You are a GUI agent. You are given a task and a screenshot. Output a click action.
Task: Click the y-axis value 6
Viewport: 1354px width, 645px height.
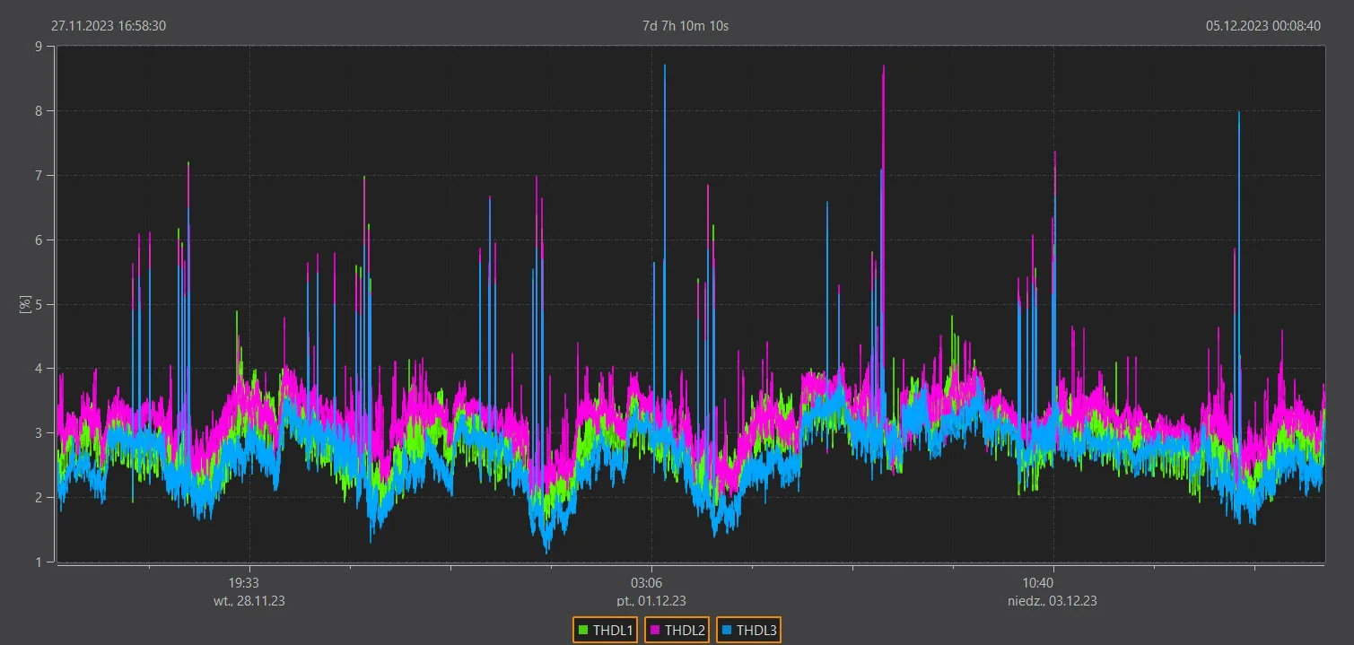pos(39,240)
